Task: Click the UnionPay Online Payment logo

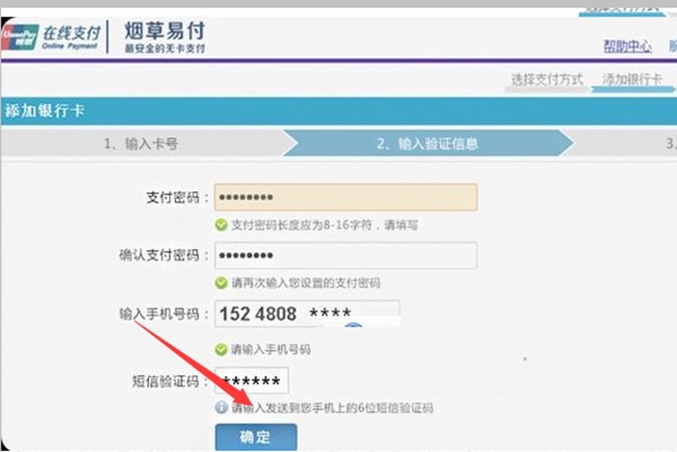Action: tap(51, 37)
